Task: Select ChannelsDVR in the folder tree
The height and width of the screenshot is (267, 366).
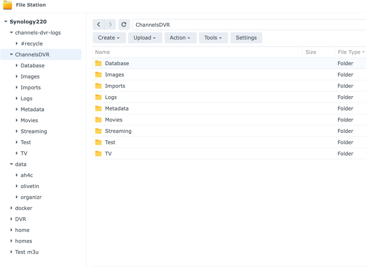Action: tap(32, 54)
